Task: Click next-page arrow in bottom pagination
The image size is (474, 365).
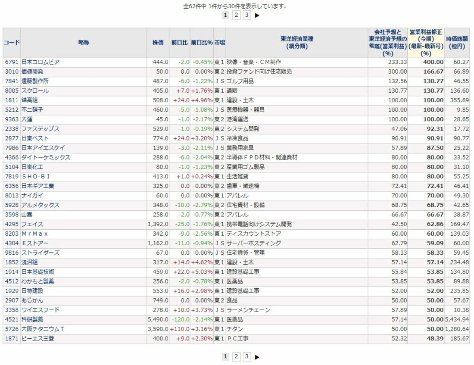Action: pyautogui.click(x=257, y=357)
